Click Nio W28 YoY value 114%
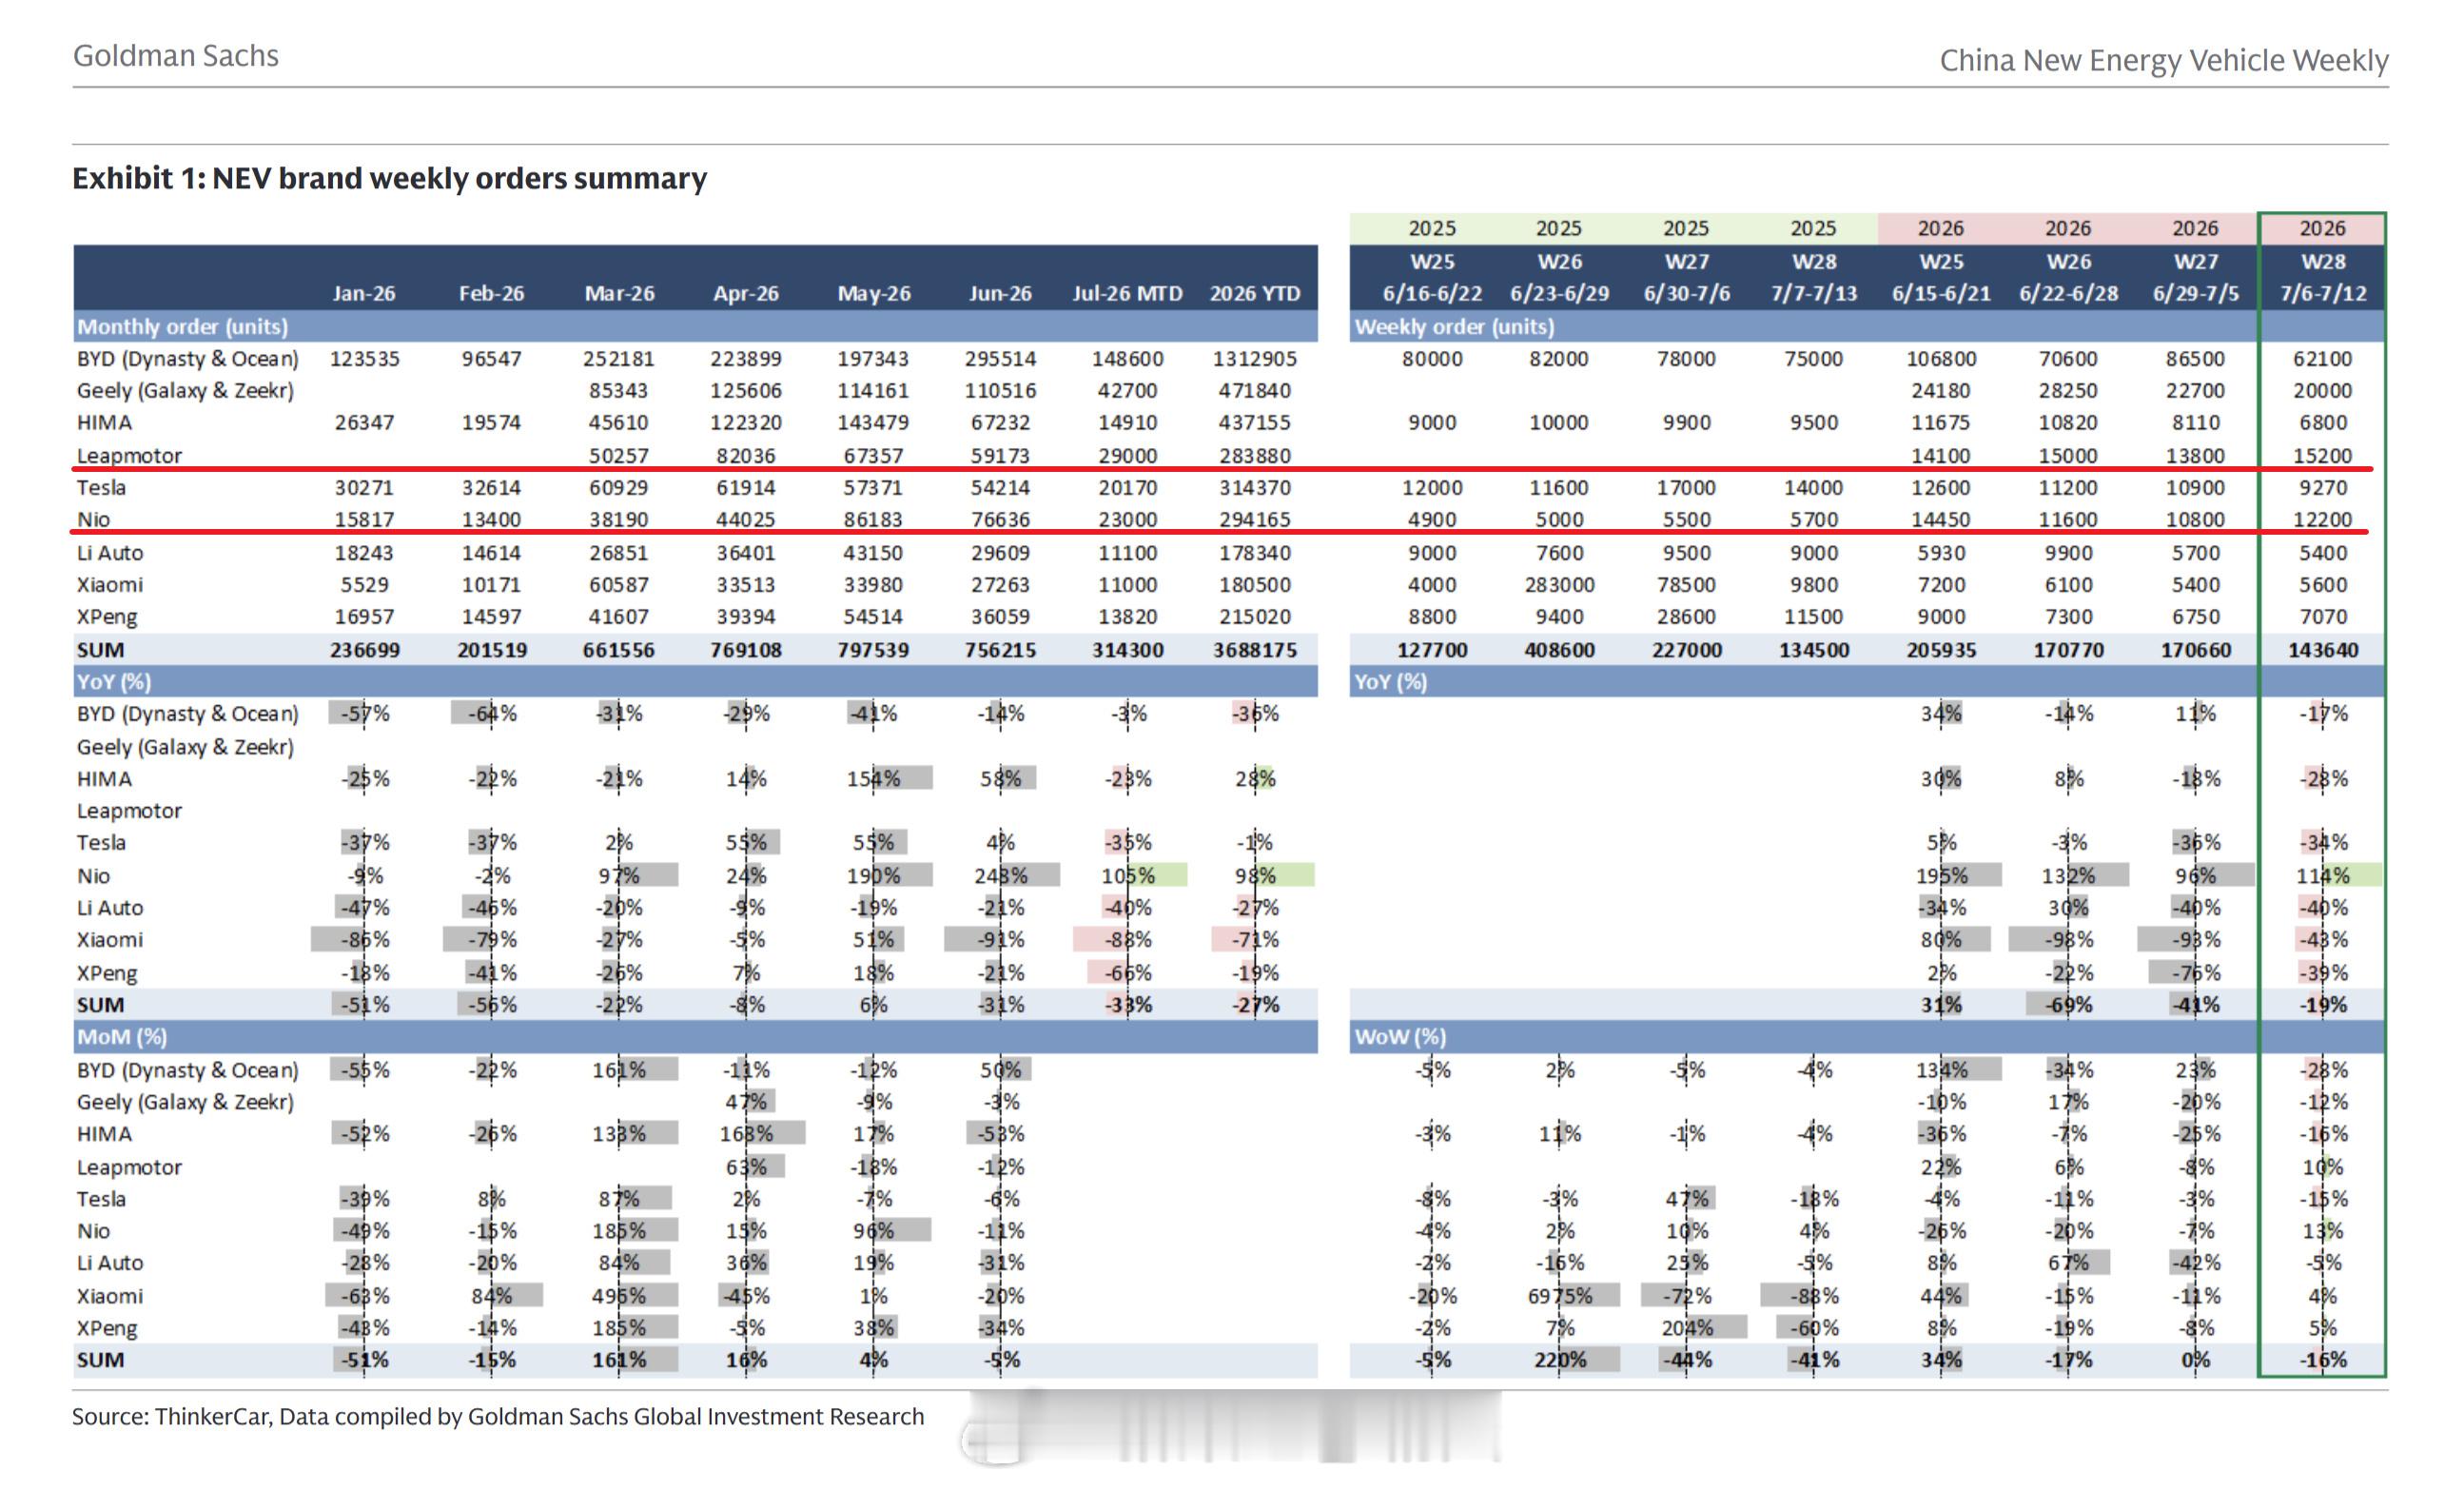Screen dimensions: 2464x1490 pyautogui.click(x=2322, y=875)
